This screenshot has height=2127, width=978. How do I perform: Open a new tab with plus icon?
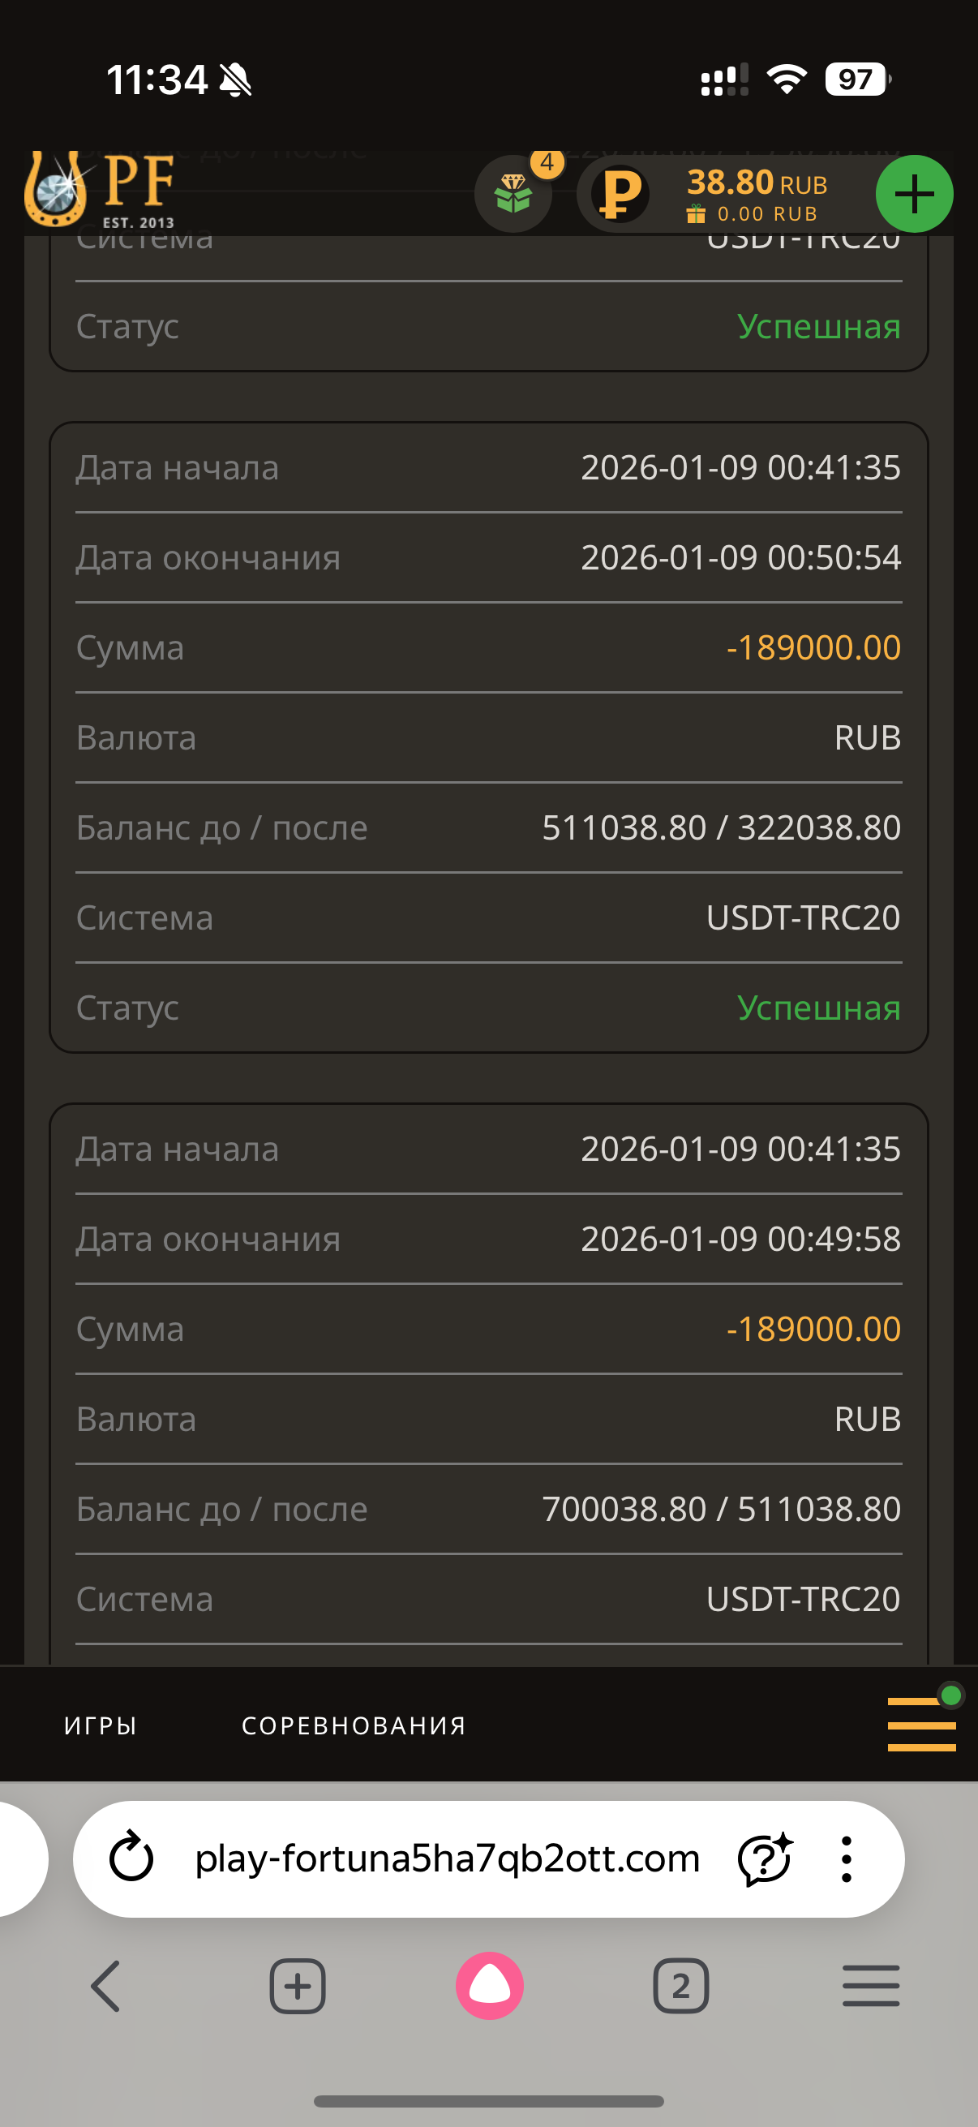point(297,1986)
